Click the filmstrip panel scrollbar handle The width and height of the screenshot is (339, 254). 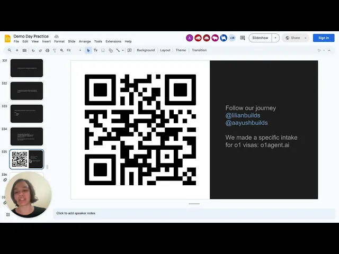tap(47, 167)
